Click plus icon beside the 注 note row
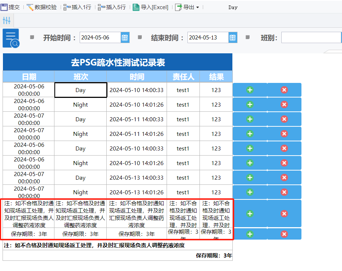The height and width of the screenshot is (271, 342). pos(250,213)
